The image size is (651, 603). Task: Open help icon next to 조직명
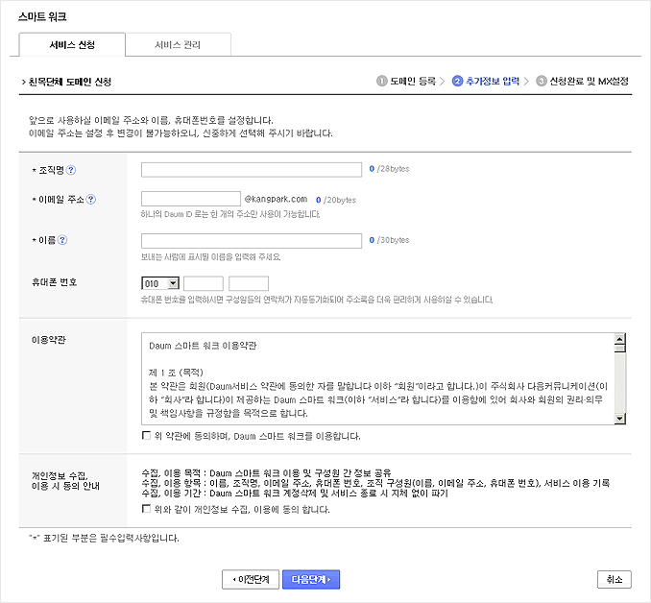click(x=71, y=170)
